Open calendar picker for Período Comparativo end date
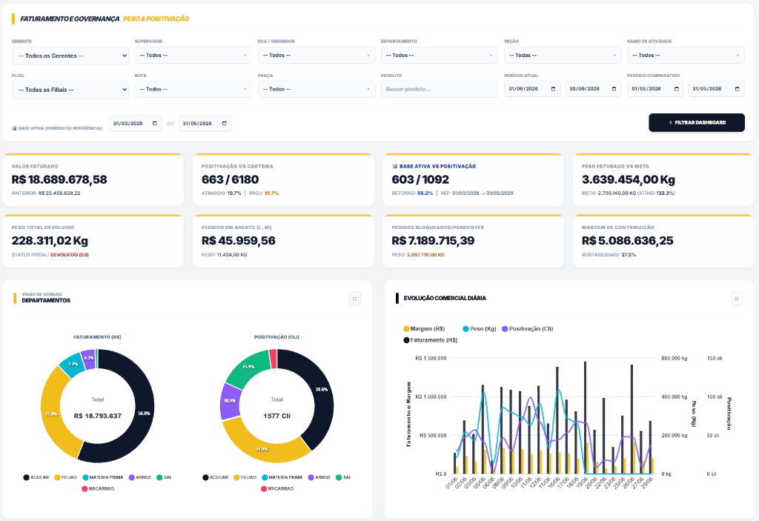The height and width of the screenshot is (521, 759). (737, 89)
